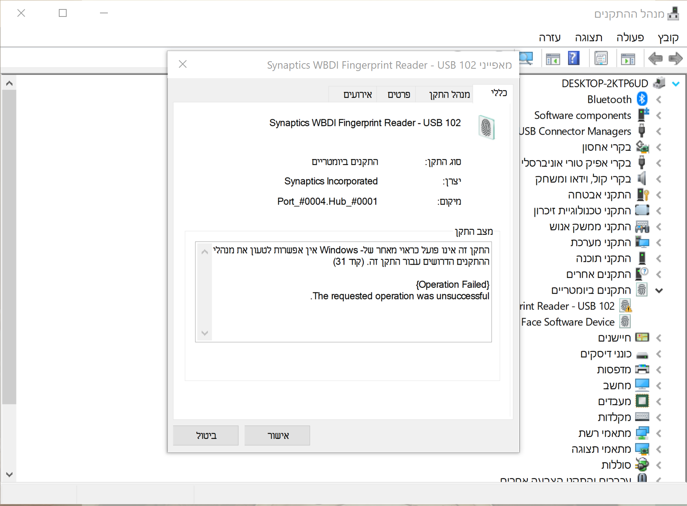This screenshot has width=687, height=506.
Task: Click the מתאמי רשת network adapters icon
Action: 642,433
